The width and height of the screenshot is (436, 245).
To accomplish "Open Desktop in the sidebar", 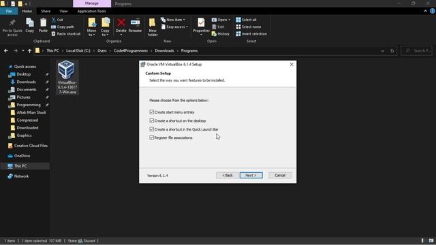I will [x=24, y=74].
